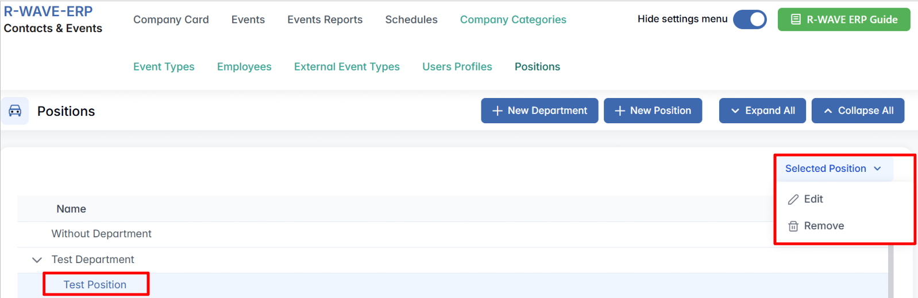Open the Users Profiles tab
Viewport: 918px width, 298px height.
(x=457, y=67)
